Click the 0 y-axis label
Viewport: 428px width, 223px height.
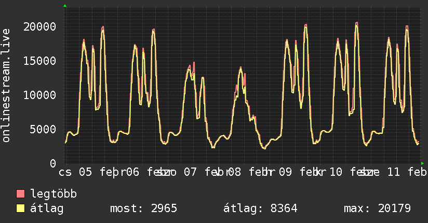(53, 163)
